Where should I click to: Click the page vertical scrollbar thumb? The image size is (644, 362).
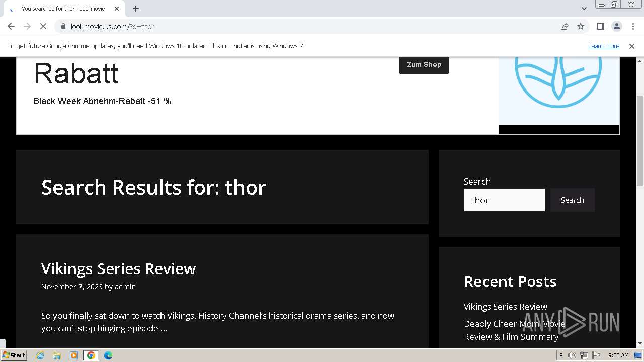pyautogui.click(x=640, y=140)
